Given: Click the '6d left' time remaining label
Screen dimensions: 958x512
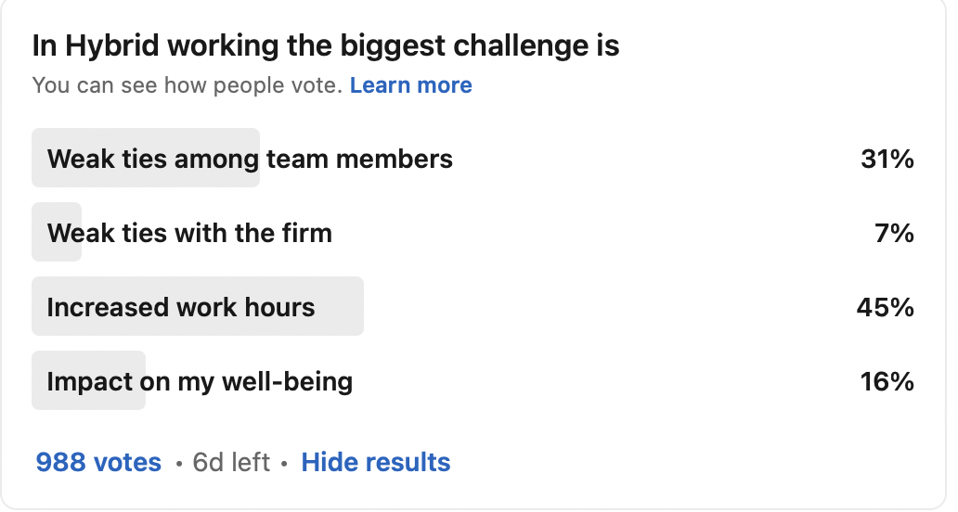Looking at the screenshot, I should point(231,462).
